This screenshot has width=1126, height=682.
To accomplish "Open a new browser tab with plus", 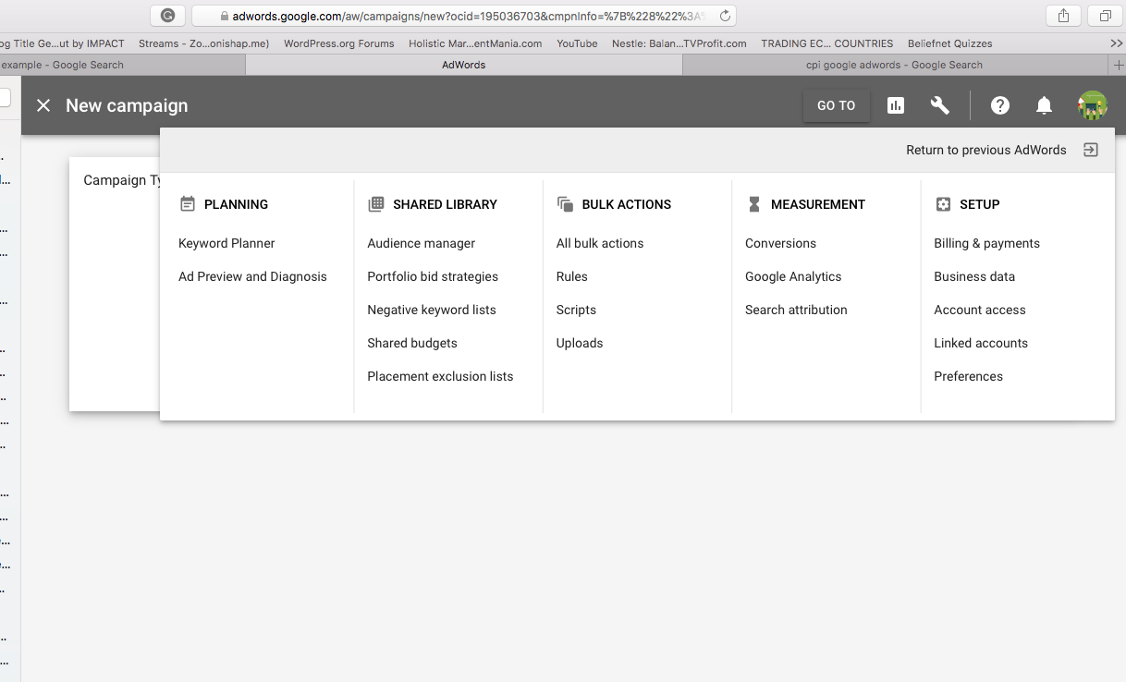I will coord(1117,65).
